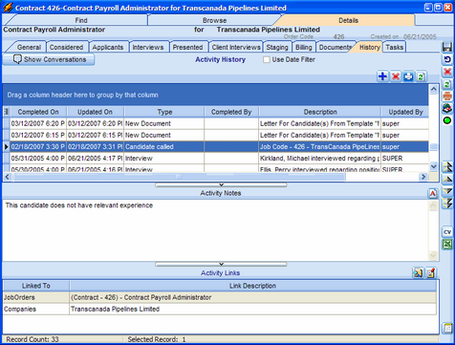Click the pin note icon in Activity Links
The image size is (455, 345).
[431, 272]
